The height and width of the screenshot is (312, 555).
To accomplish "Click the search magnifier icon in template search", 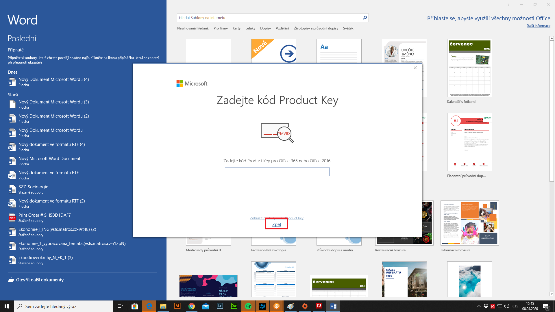I will point(365,18).
